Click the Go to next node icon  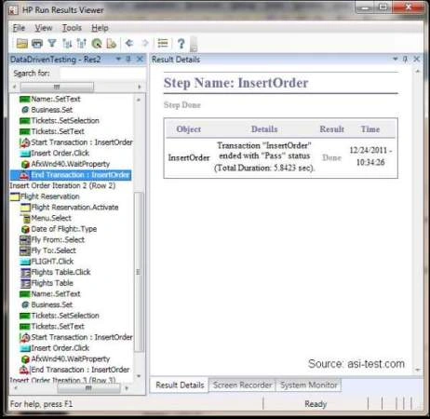click(82, 44)
